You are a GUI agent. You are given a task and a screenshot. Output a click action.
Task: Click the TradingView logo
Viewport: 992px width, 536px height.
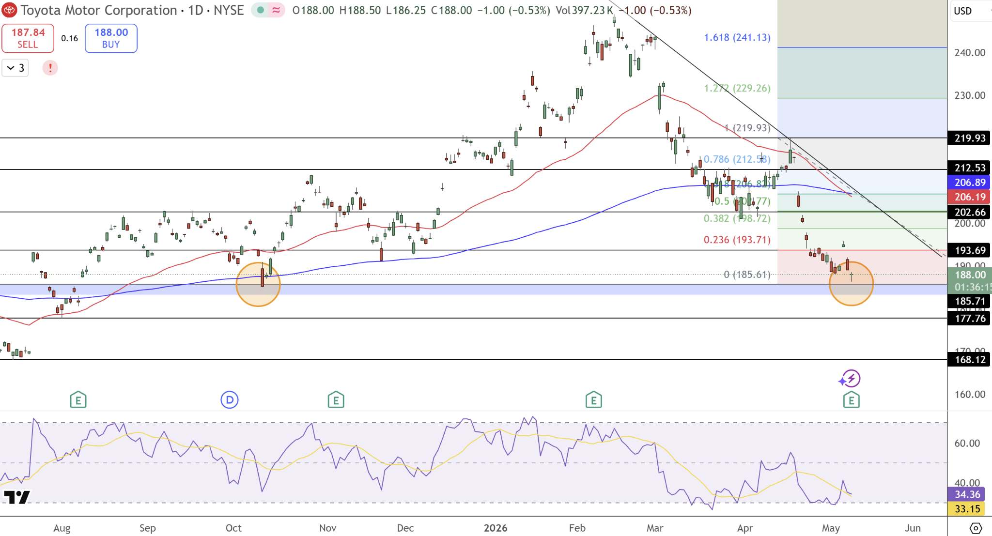tap(17, 497)
